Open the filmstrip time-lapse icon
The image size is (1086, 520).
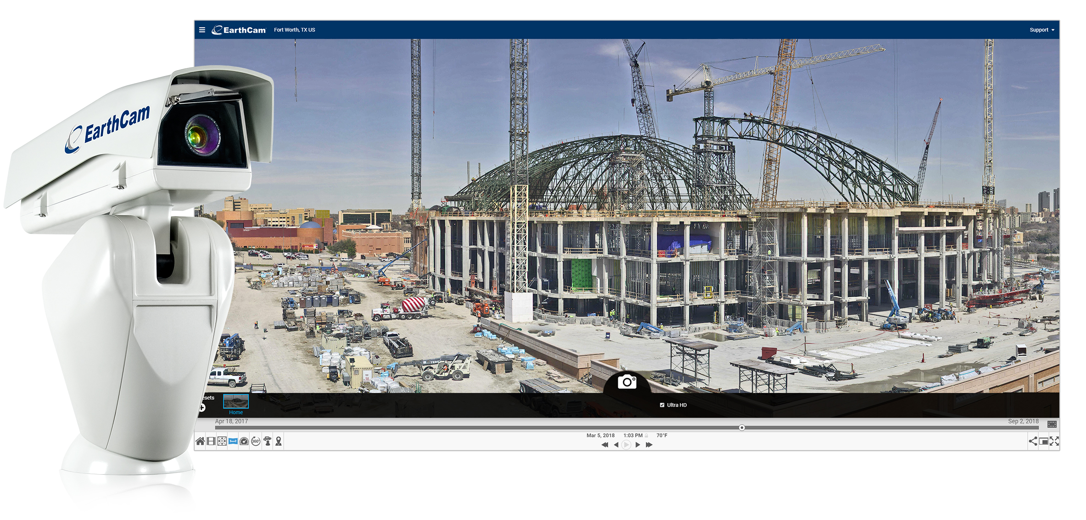[x=211, y=442]
